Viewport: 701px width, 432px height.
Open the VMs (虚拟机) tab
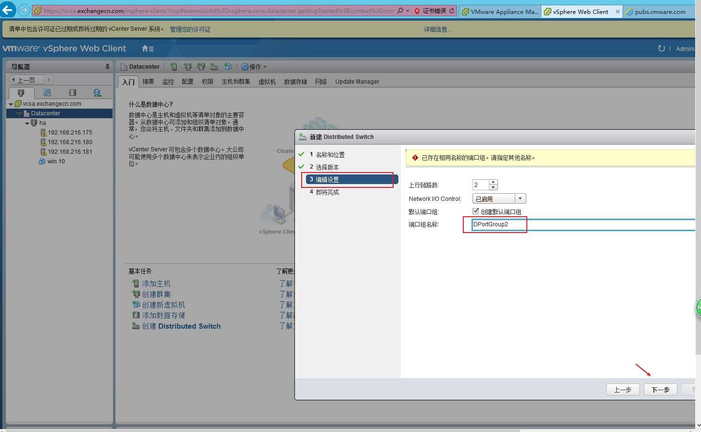pos(267,82)
